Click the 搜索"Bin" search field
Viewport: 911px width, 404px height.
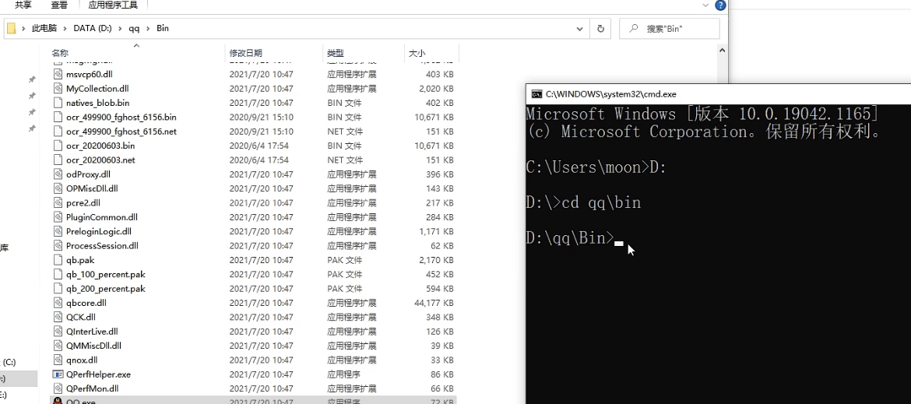670,29
